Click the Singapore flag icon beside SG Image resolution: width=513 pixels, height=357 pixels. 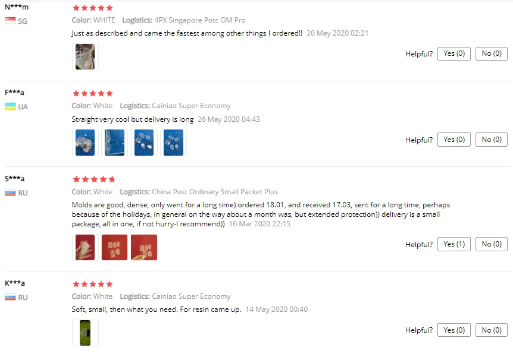click(x=10, y=21)
